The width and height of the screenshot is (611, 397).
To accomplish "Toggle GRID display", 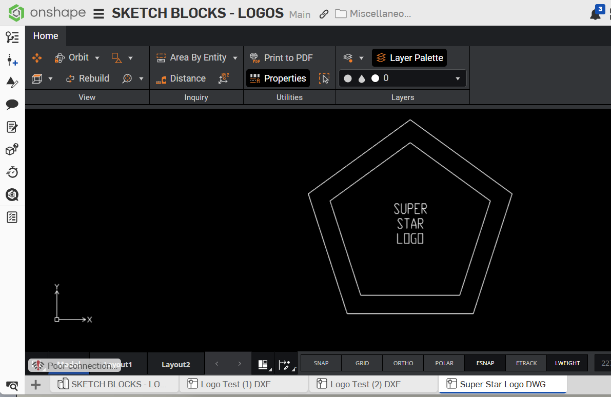I will point(362,363).
